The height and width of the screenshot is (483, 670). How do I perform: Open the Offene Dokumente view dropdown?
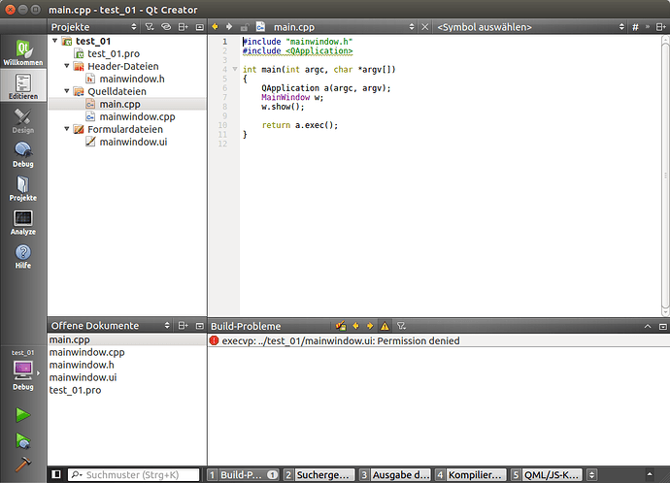[x=110, y=326]
